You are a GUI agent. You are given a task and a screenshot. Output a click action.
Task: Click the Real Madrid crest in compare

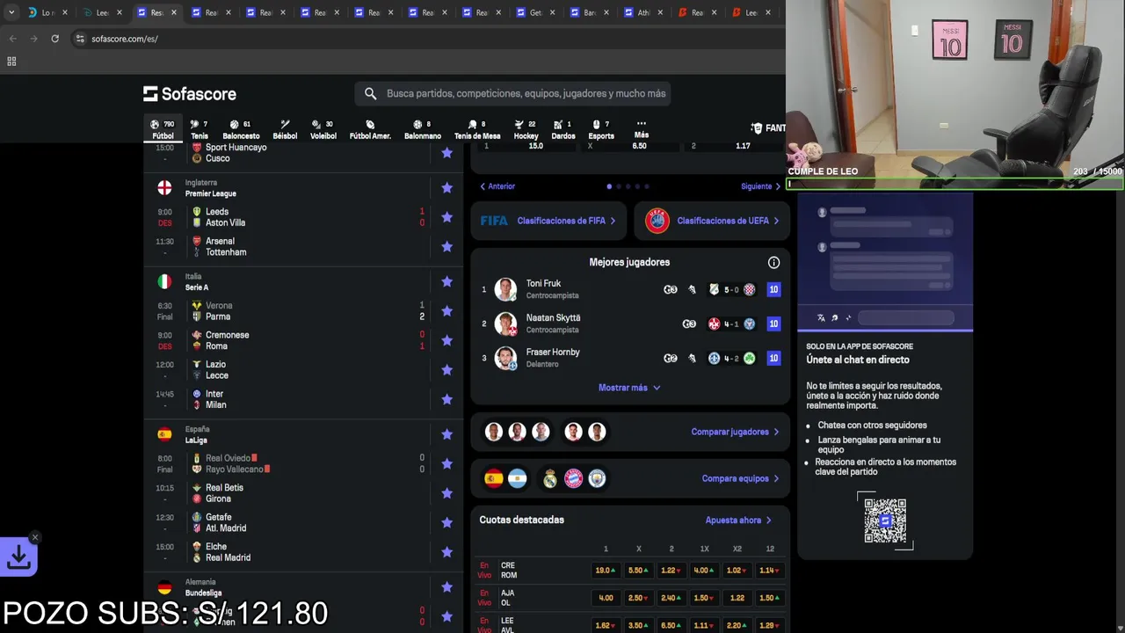click(x=549, y=478)
